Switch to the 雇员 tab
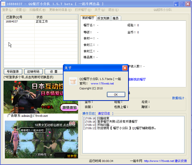 (116, 18)
